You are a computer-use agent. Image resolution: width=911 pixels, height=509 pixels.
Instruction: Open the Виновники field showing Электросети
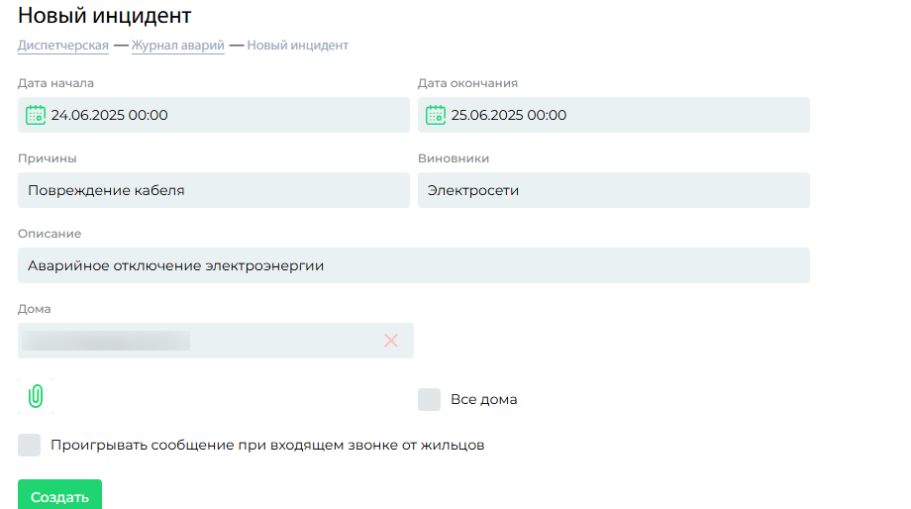[x=614, y=190]
